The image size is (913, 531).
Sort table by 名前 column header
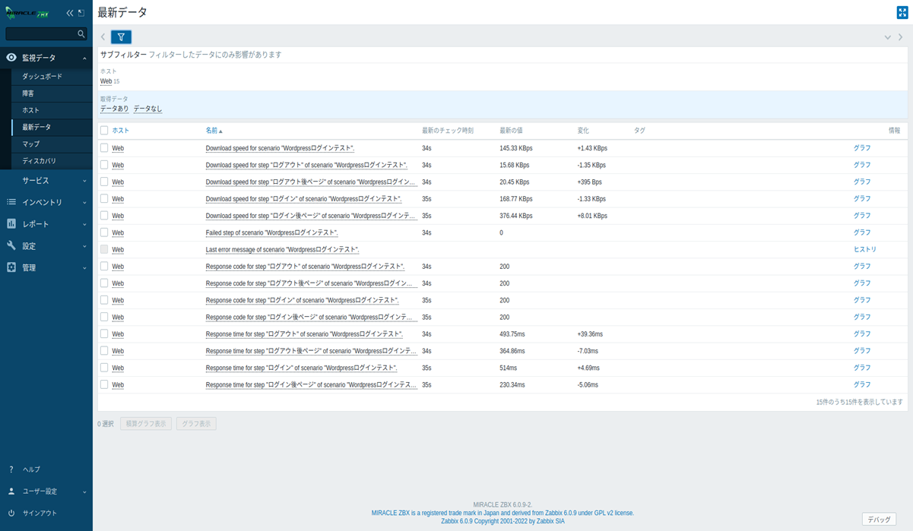pyautogui.click(x=213, y=131)
